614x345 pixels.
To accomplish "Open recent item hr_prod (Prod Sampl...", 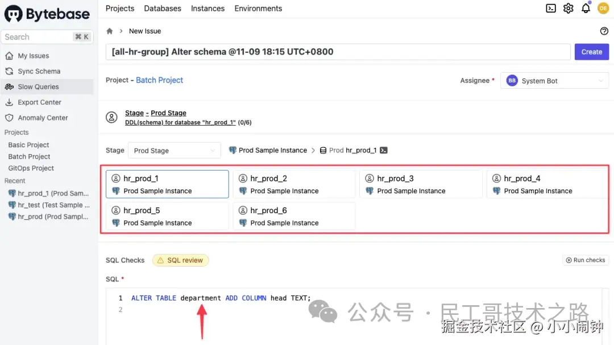I will 49,217.
